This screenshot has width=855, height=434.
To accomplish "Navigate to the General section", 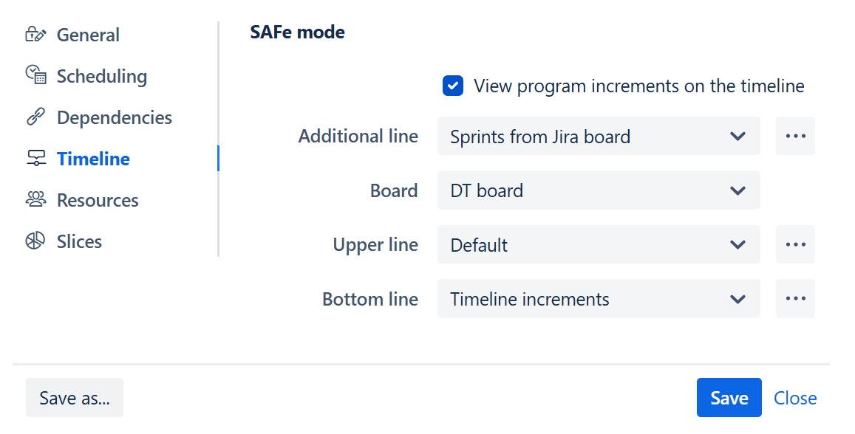I will (87, 34).
